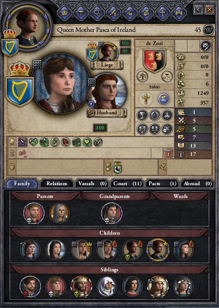Switch to the Relations tab
This screenshot has height=308, width=219.
click(x=57, y=184)
